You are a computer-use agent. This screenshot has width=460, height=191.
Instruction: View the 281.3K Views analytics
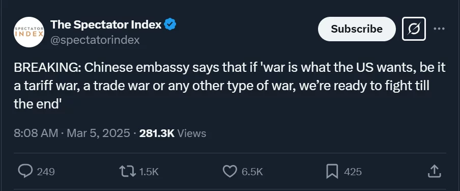tap(172, 133)
